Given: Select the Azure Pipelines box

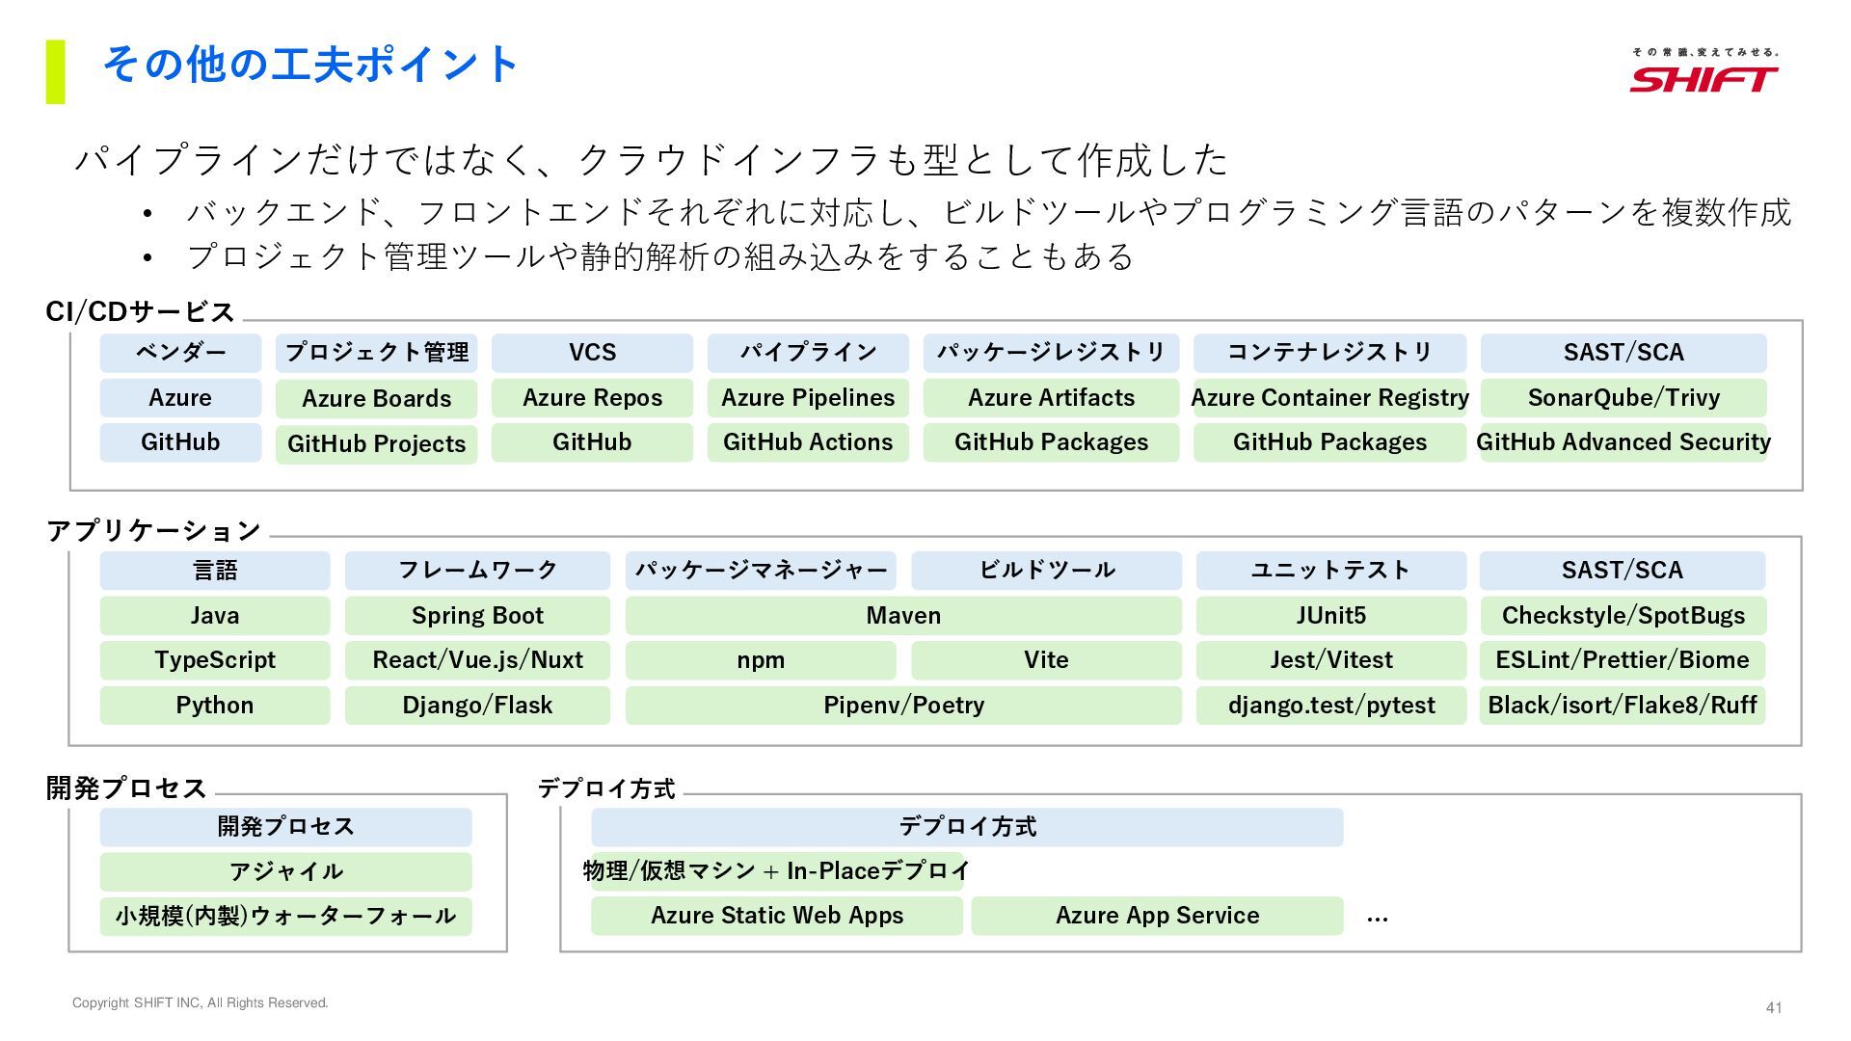Looking at the screenshot, I should pyautogui.click(x=808, y=398).
